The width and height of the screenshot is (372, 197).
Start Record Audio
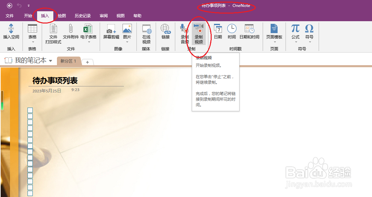pos(184,28)
